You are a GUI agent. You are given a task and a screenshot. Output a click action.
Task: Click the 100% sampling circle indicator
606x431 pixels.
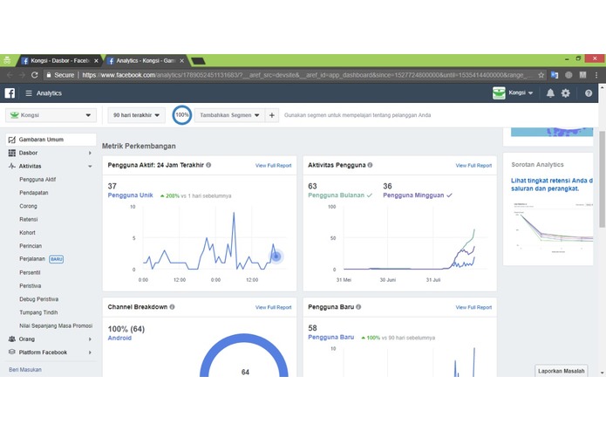click(182, 115)
